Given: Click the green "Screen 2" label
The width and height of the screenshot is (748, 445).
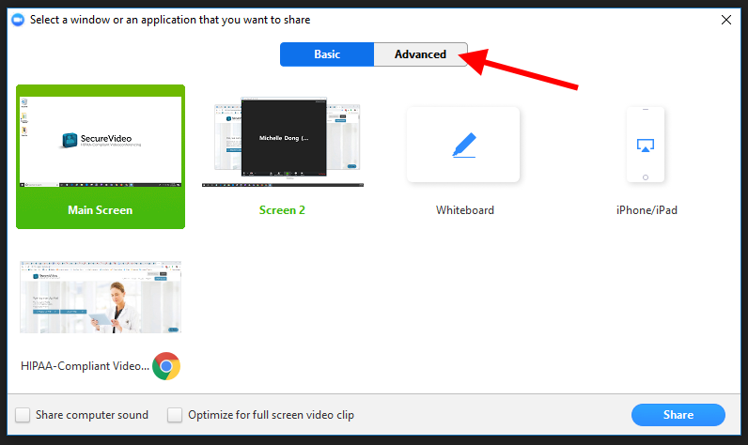Looking at the screenshot, I should 282,210.
